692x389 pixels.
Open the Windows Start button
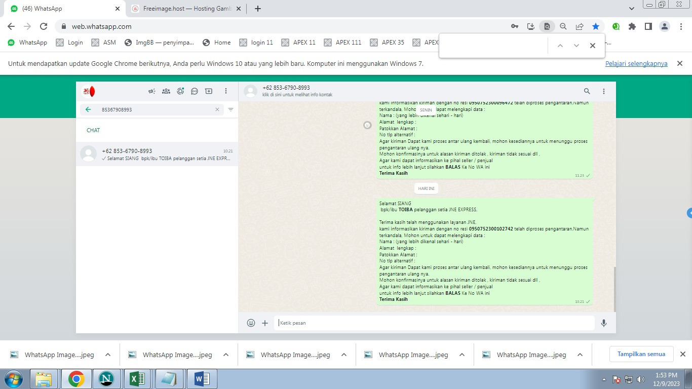pos(13,379)
